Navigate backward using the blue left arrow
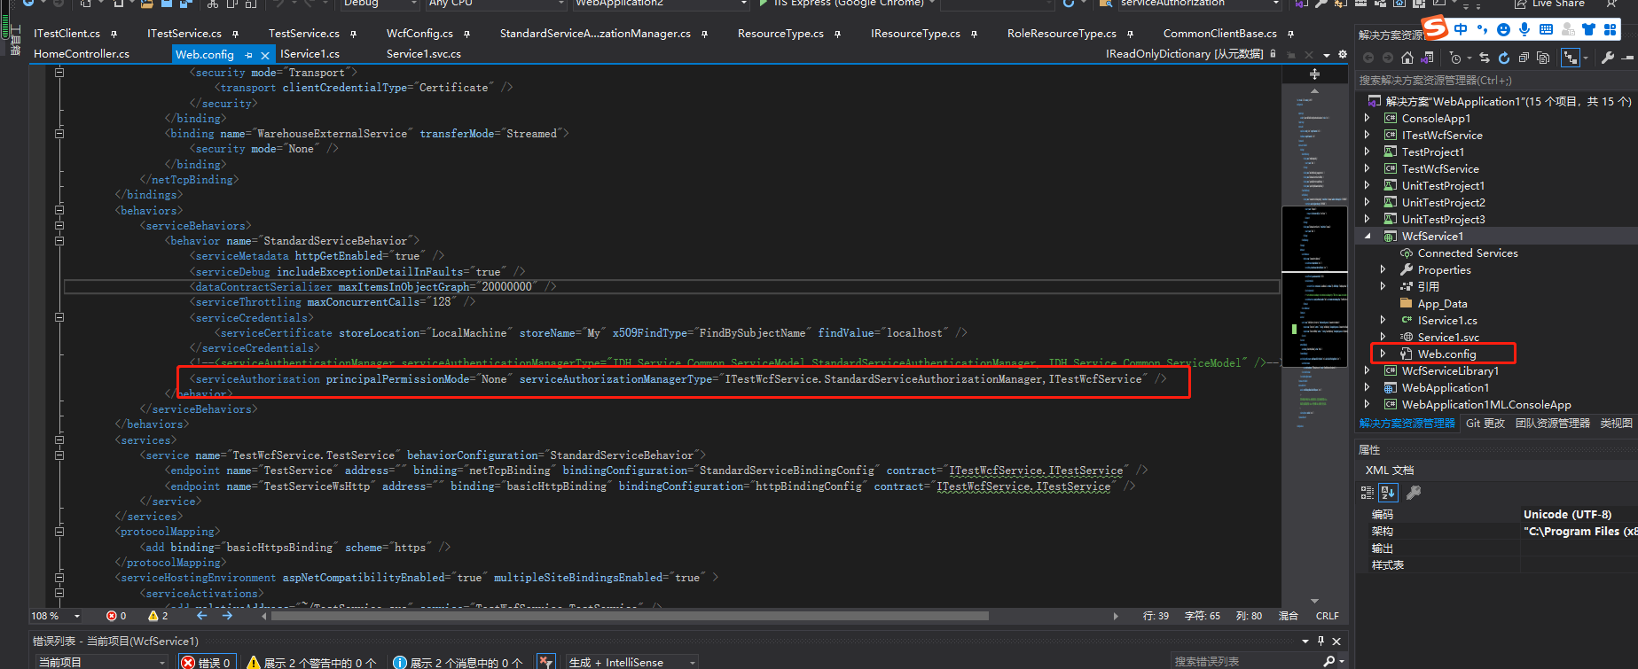 point(202,616)
